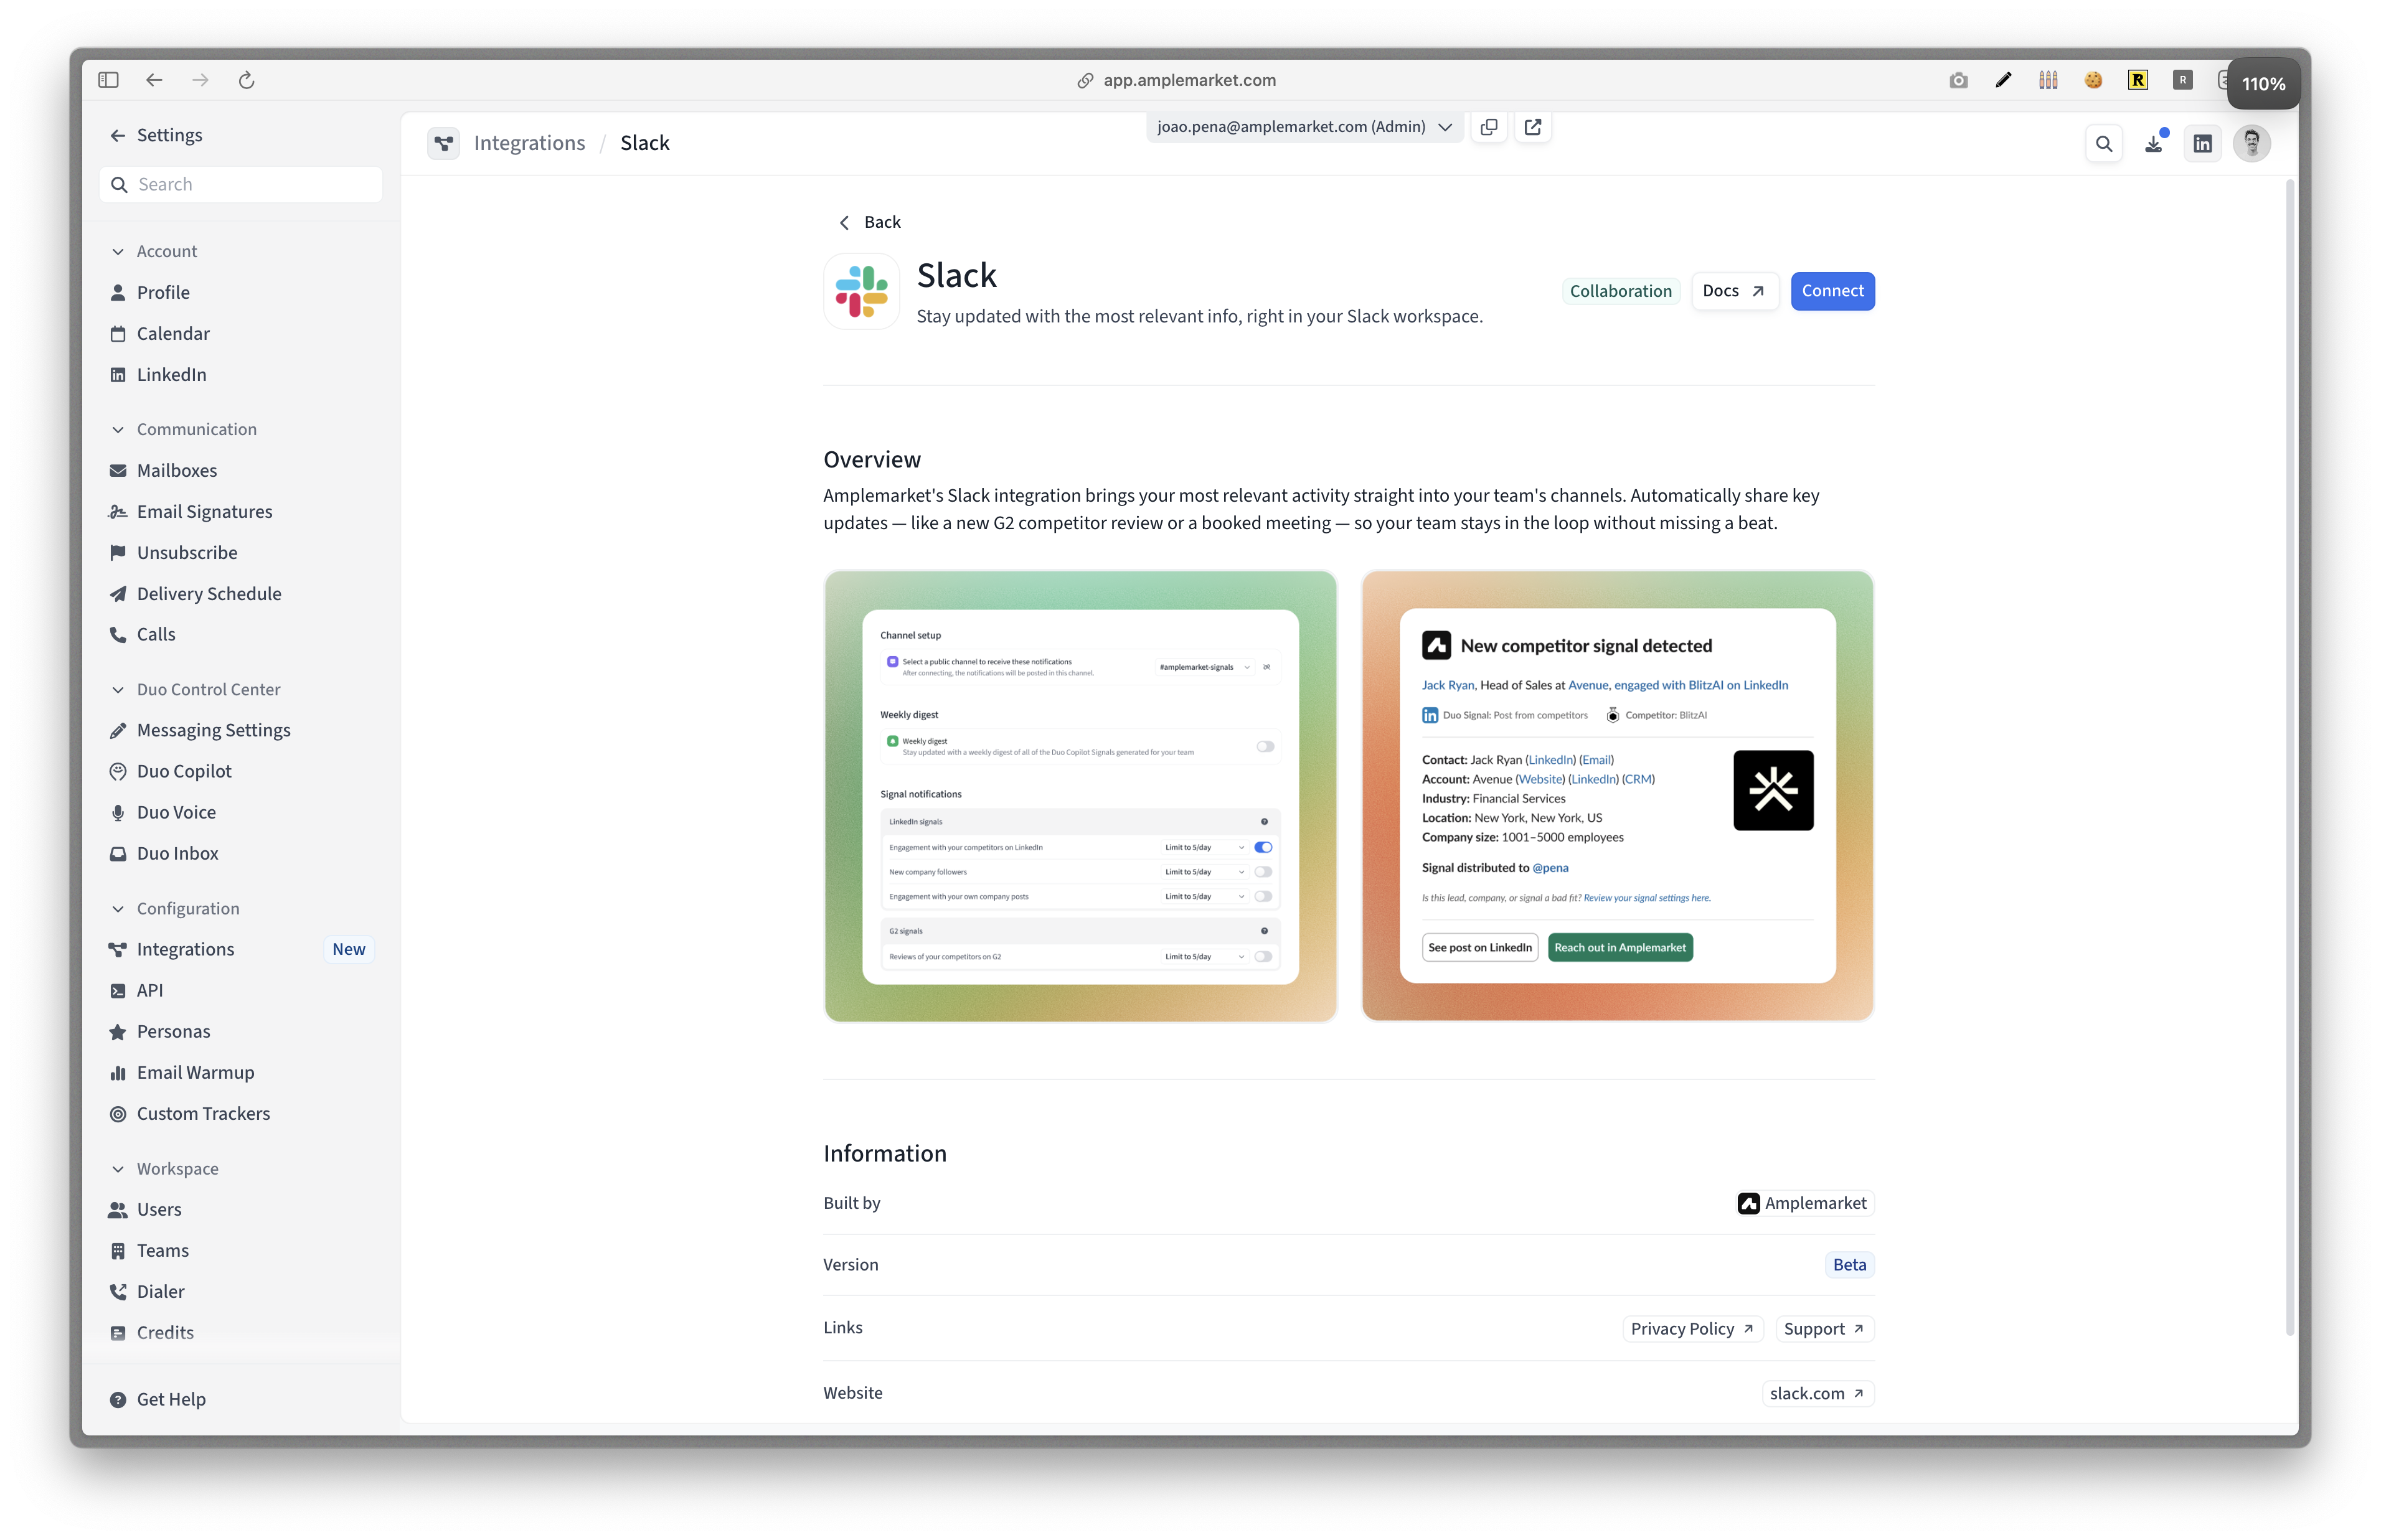This screenshot has width=2381, height=1540.
Task: Open the Duo Inbox icon
Action: [x=118, y=853]
